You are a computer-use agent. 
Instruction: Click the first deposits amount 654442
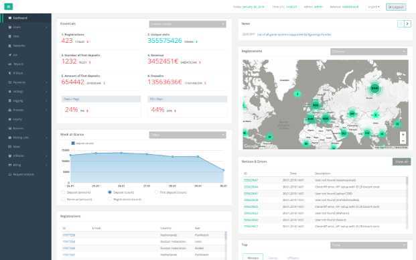(x=73, y=82)
